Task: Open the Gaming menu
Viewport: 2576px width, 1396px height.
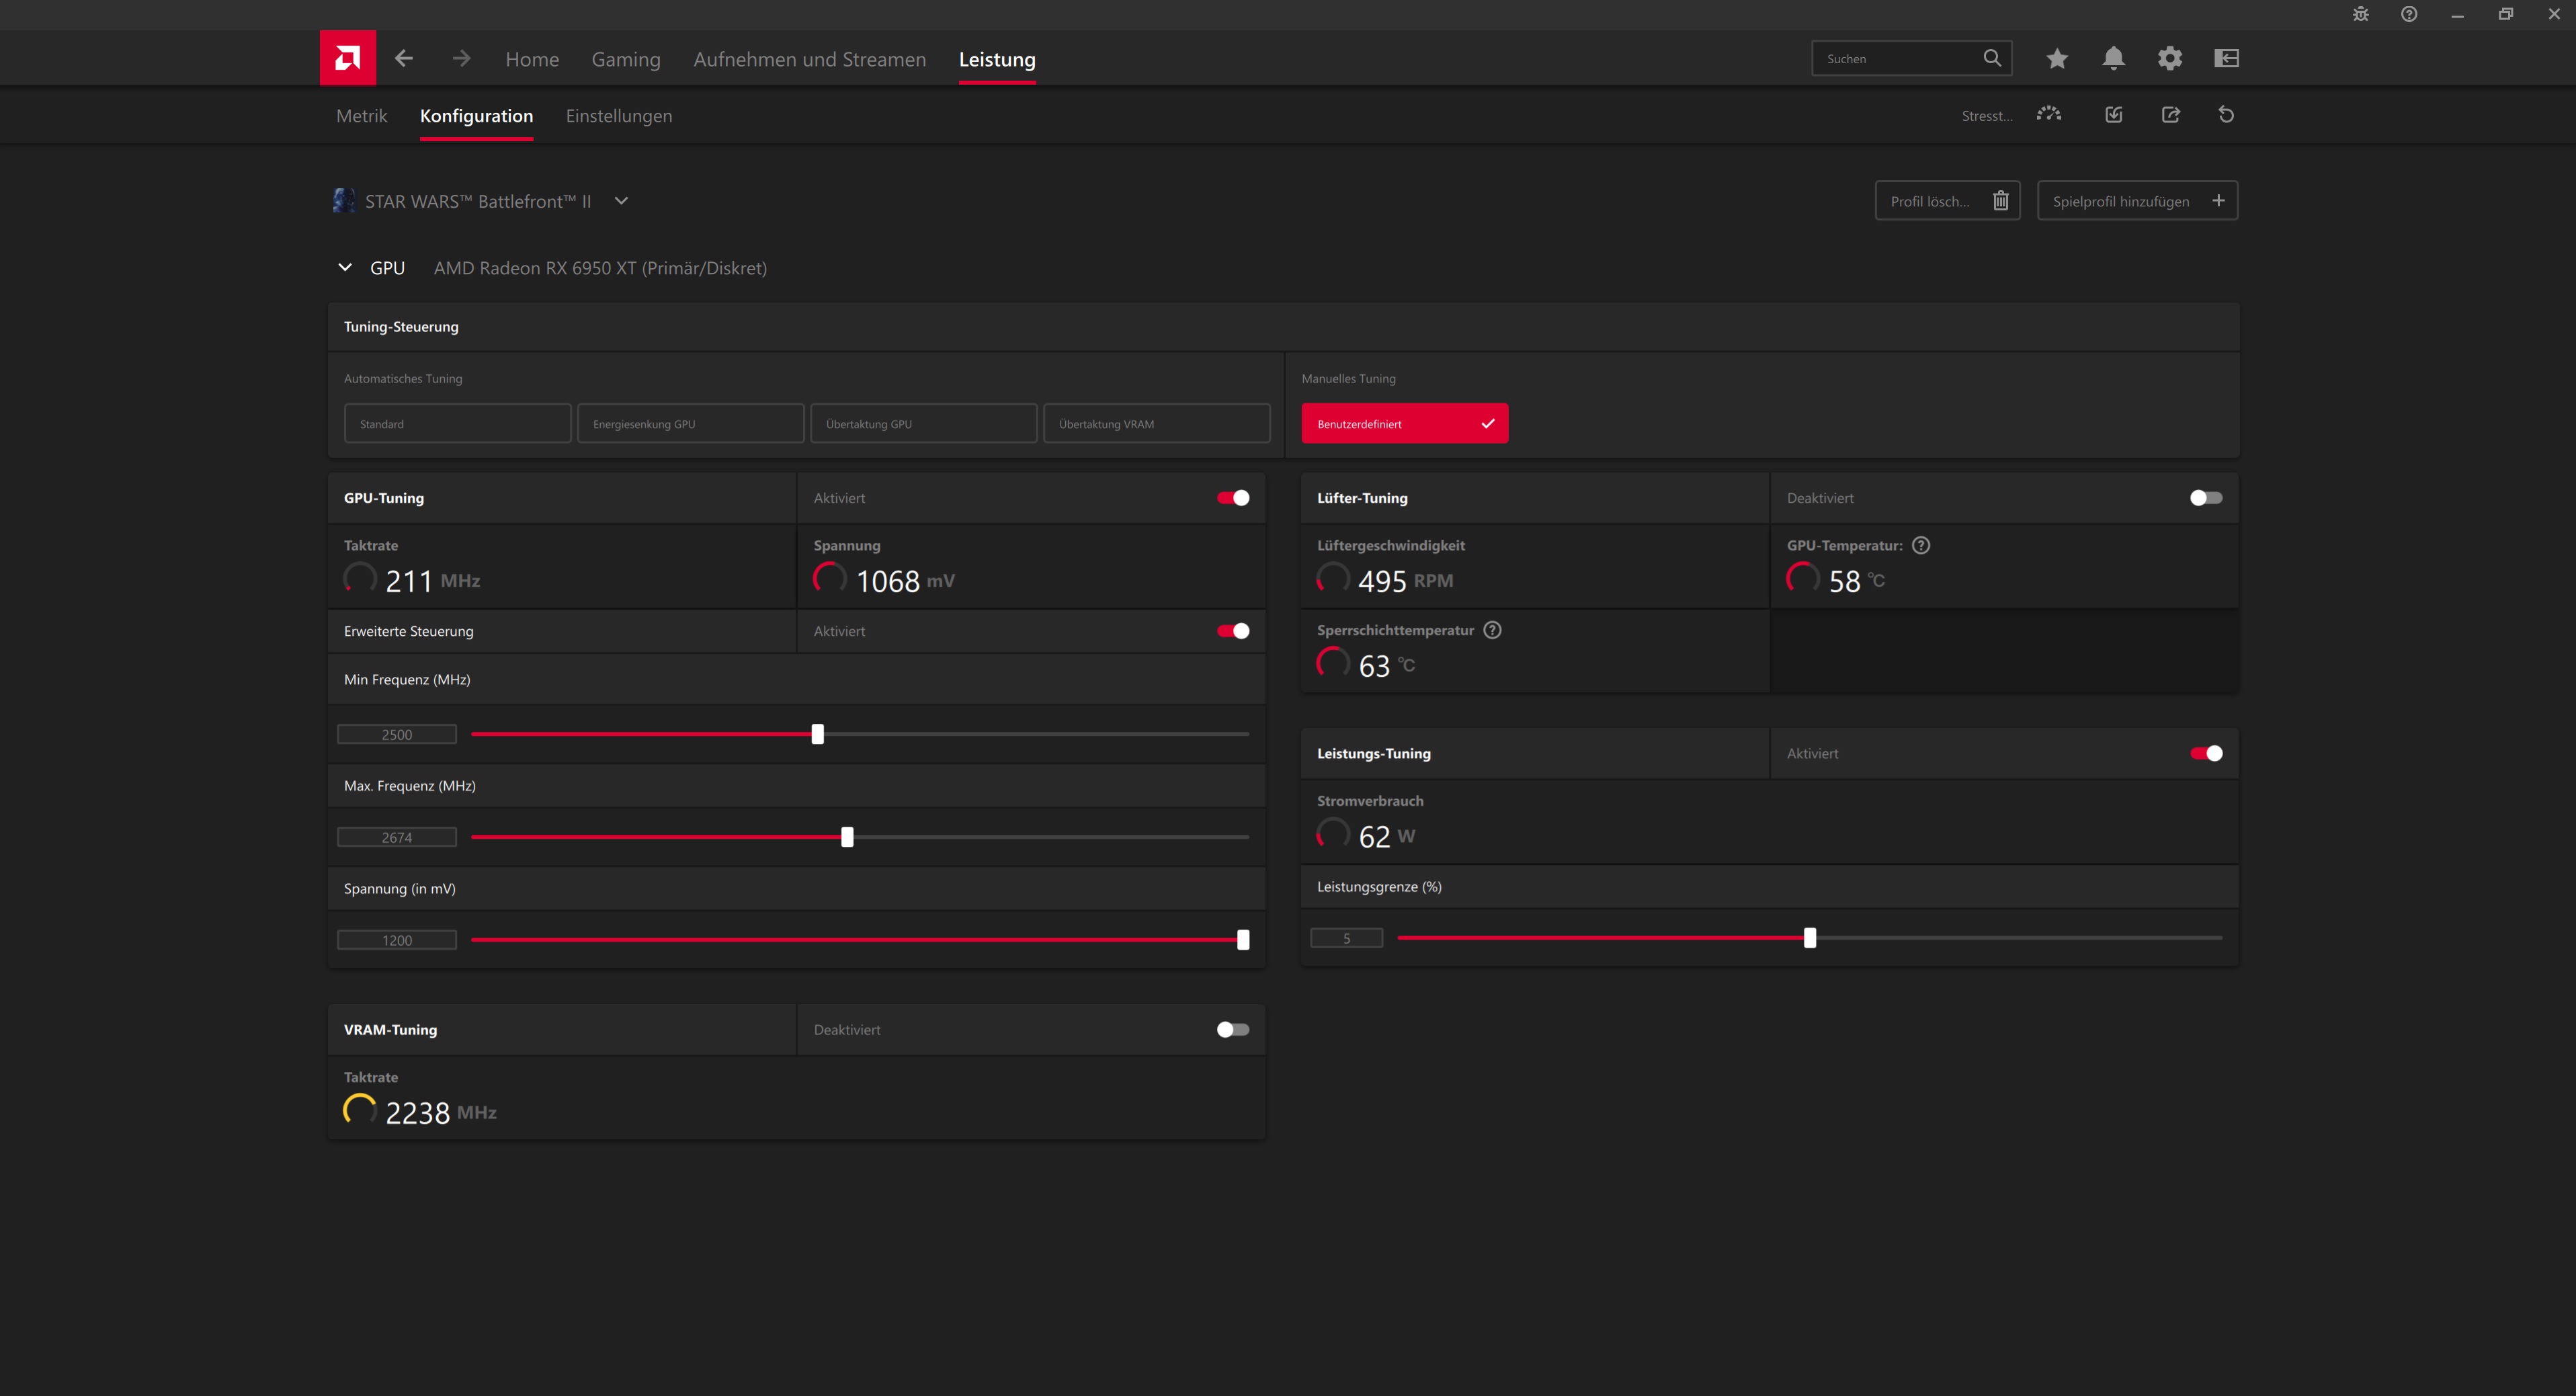Action: coord(625,59)
